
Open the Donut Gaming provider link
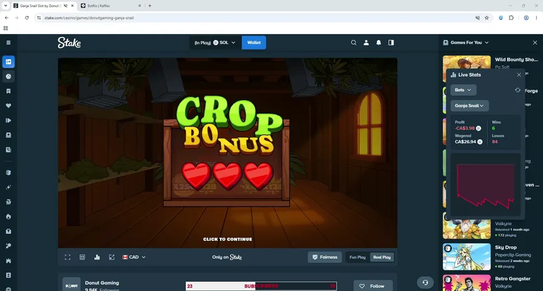point(102,283)
